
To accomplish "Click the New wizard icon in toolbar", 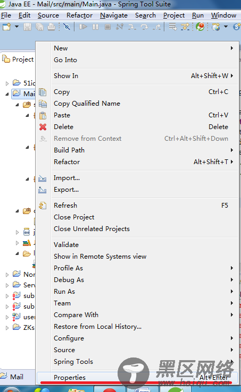I will click(7, 27).
